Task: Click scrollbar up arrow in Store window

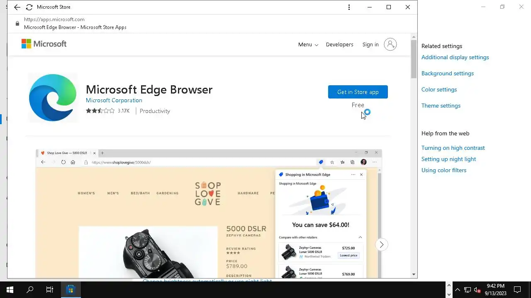Action: 414,37
